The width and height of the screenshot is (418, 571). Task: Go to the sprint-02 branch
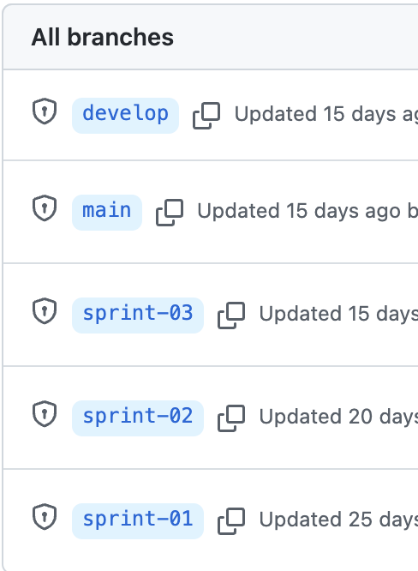(x=138, y=418)
